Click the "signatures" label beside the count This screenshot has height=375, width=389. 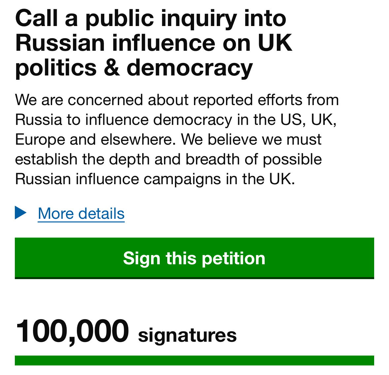pos(187,335)
